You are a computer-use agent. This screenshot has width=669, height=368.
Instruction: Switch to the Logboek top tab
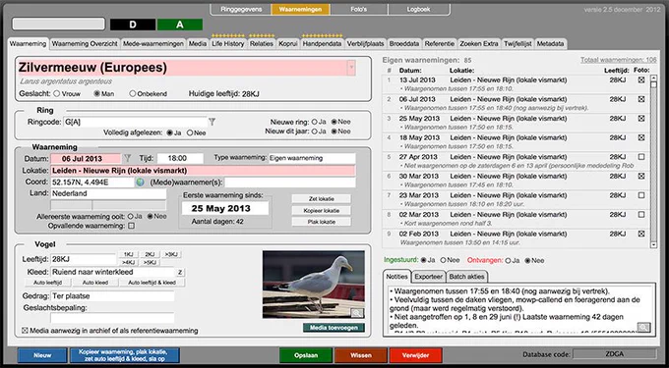click(x=418, y=10)
